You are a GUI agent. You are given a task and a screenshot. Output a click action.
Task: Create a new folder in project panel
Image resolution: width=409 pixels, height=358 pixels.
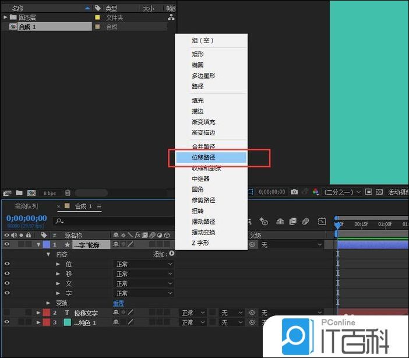click(x=19, y=193)
